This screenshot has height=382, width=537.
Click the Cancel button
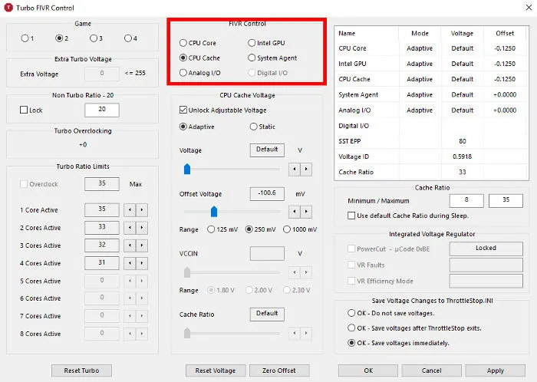point(431,370)
